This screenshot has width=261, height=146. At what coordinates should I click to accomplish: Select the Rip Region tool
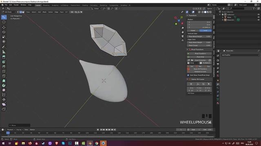tap(4, 109)
